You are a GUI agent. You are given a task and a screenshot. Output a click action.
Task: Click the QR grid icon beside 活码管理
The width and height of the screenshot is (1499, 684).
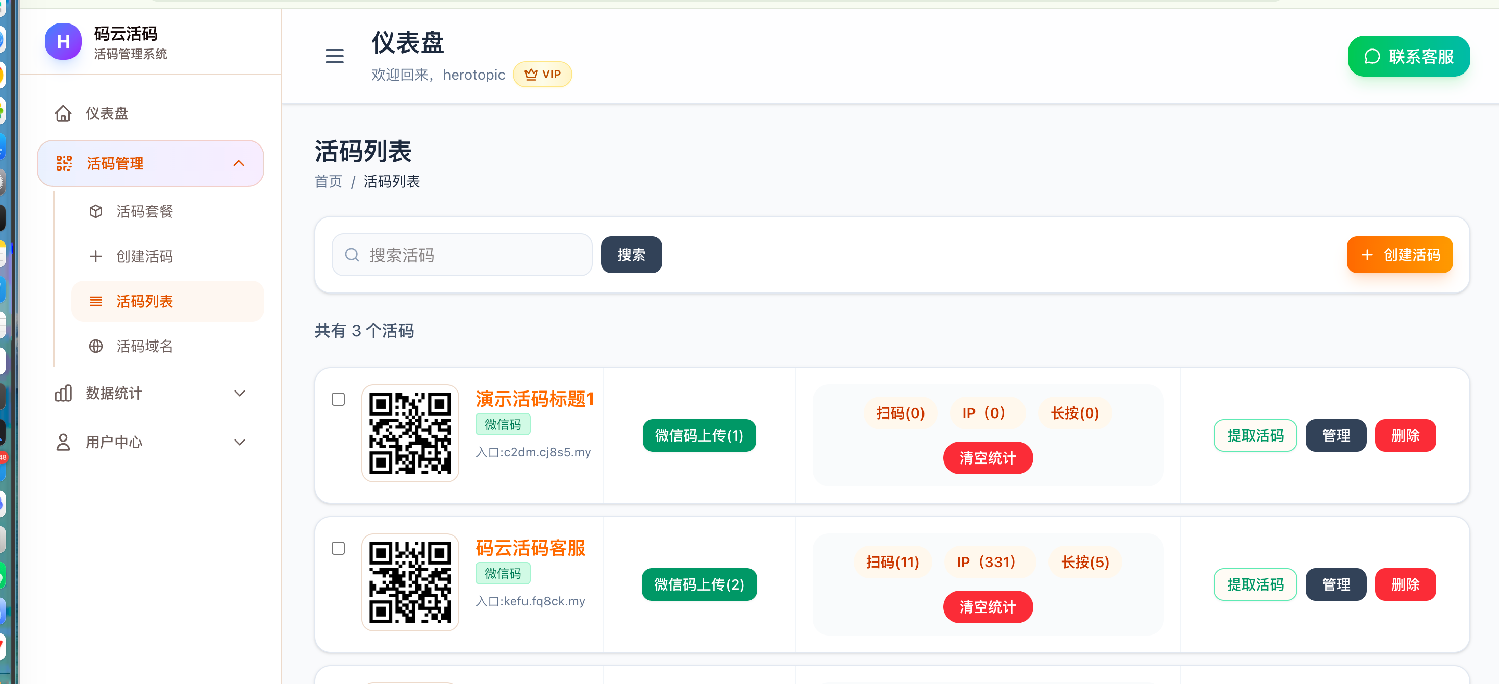click(64, 163)
